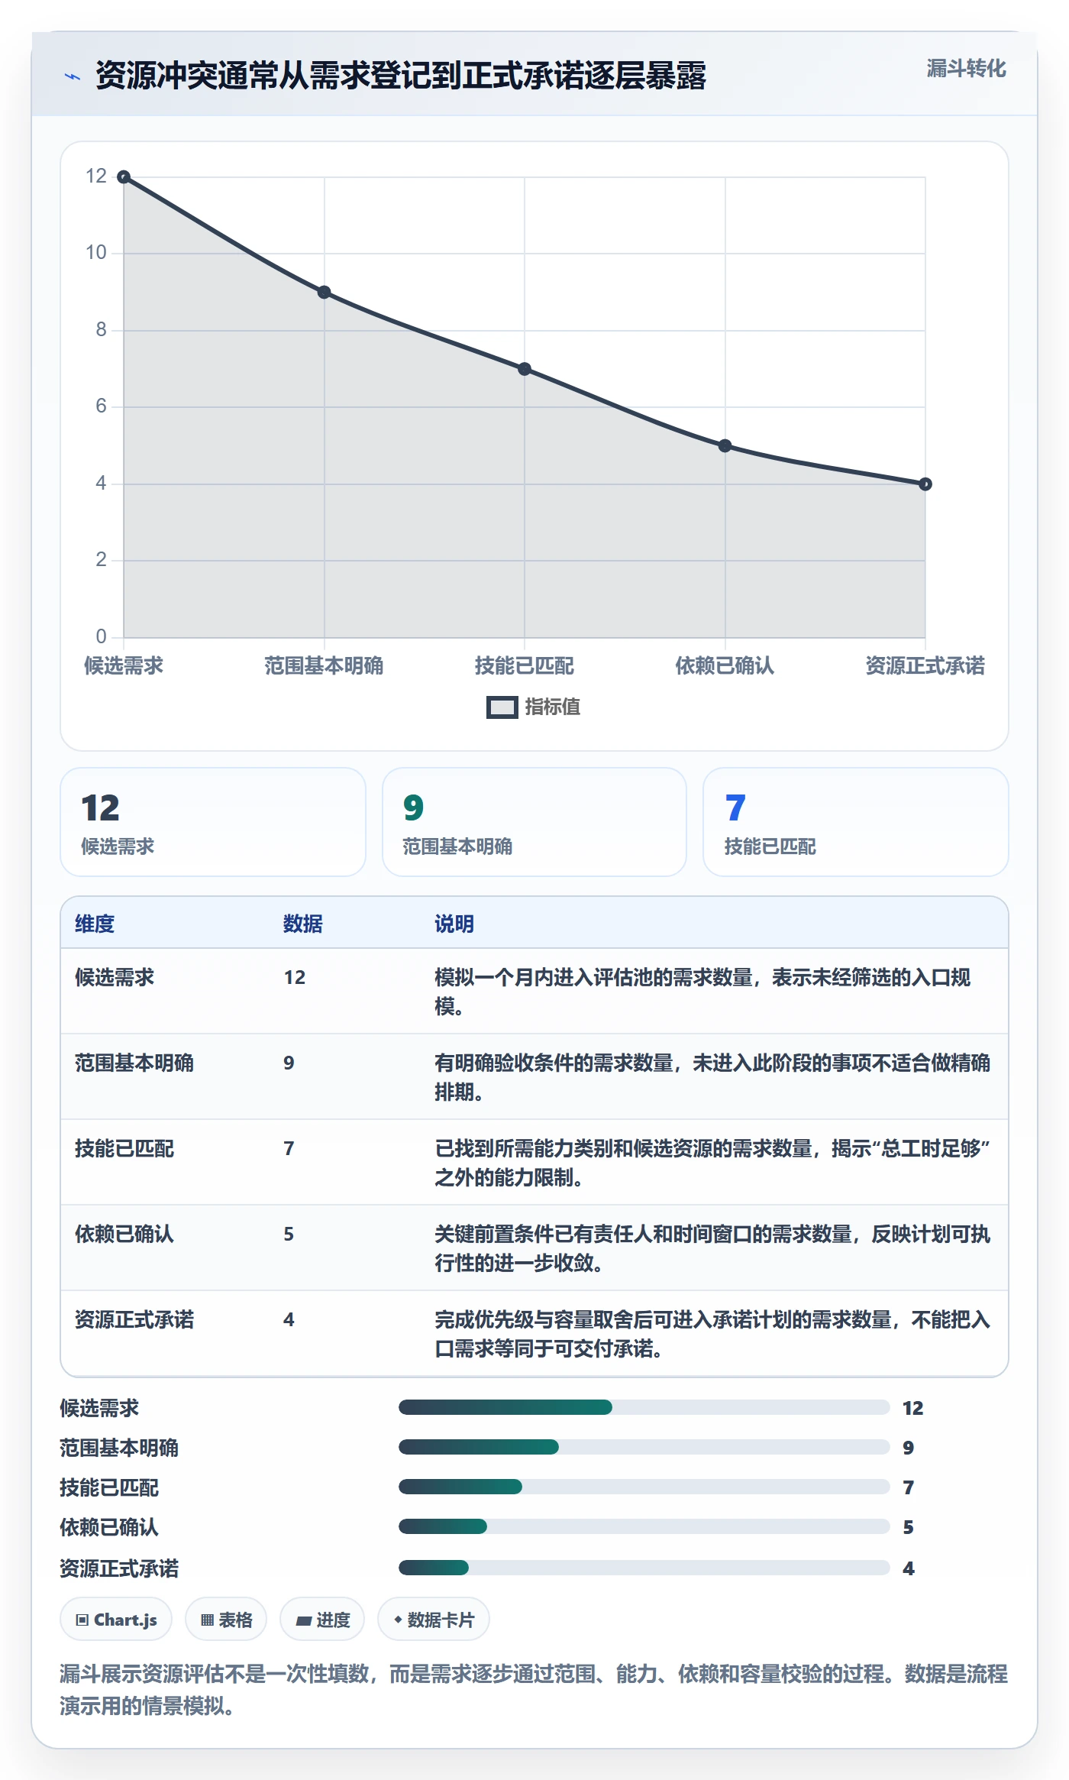This screenshot has height=1780, width=1069.
Task: Click the table description starting with 模拟一个月内
Action: click(x=702, y=992)
